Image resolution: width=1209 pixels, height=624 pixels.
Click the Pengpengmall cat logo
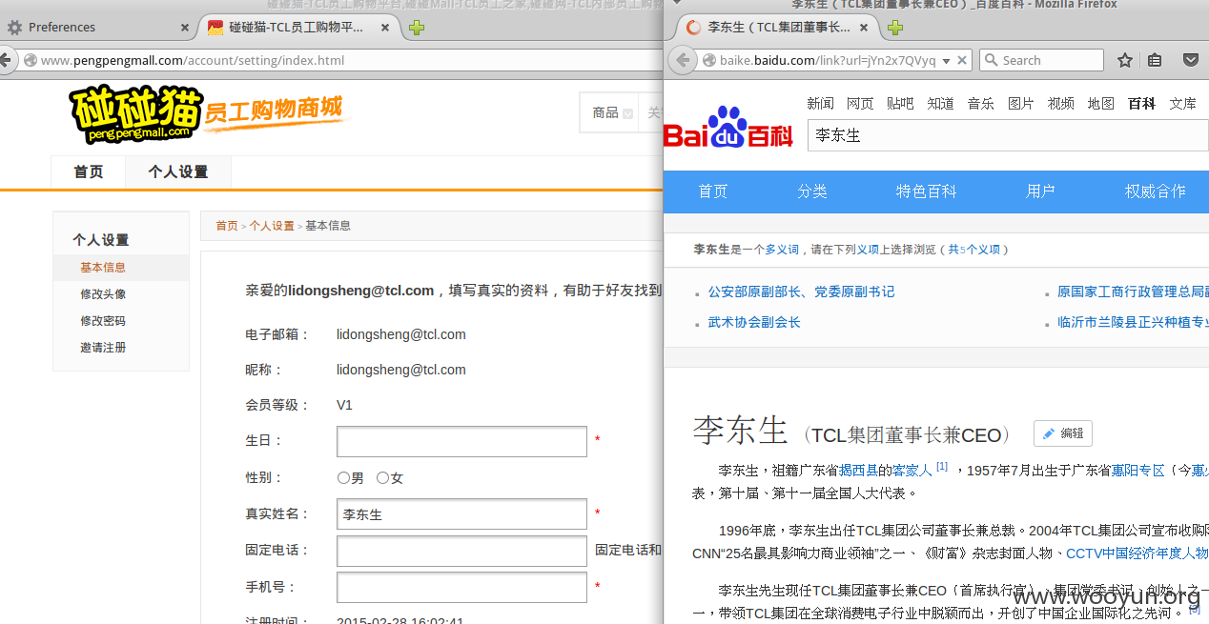tap(135, 114)
